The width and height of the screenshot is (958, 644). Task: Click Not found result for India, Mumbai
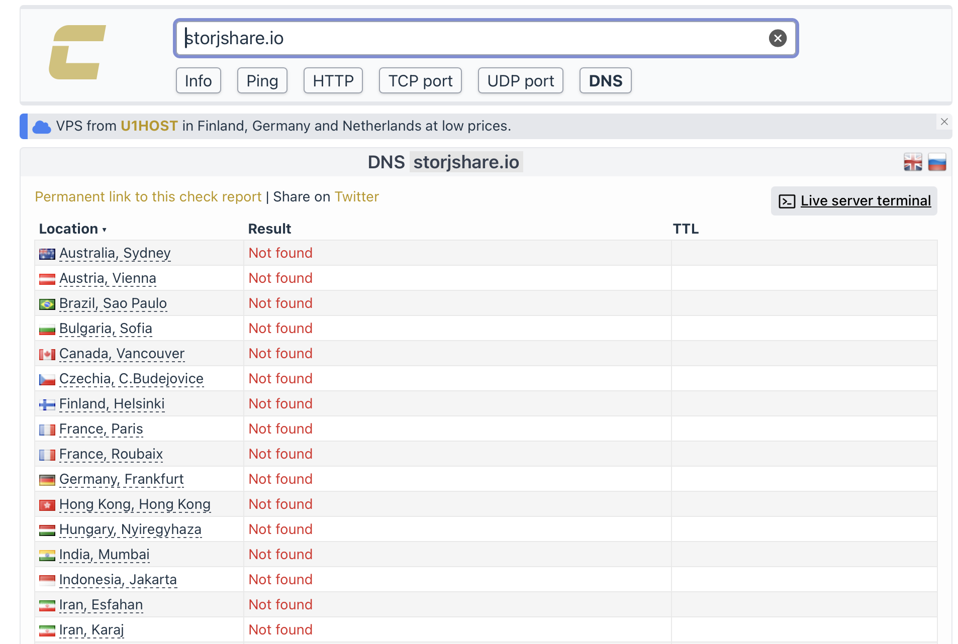coord(280,555)
